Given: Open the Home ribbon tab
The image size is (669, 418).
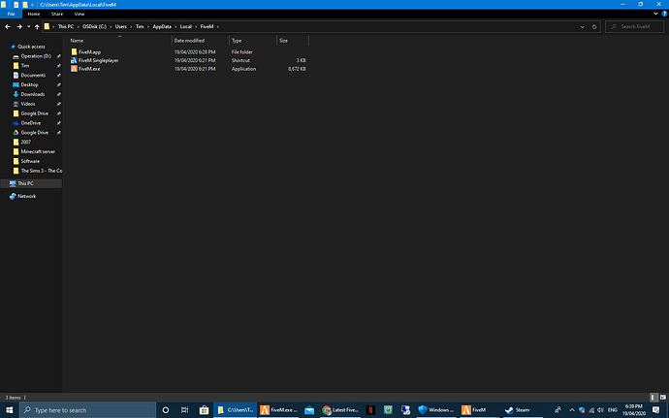Looking at the screenshot, I should click(34, 15).
